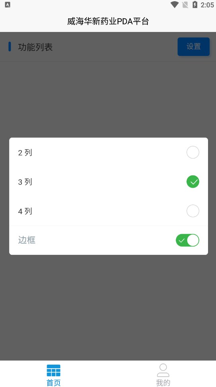Viewport: 216px width, 387px height.
Task: Select the 2 列 radio button
Action: pos(192,152)
